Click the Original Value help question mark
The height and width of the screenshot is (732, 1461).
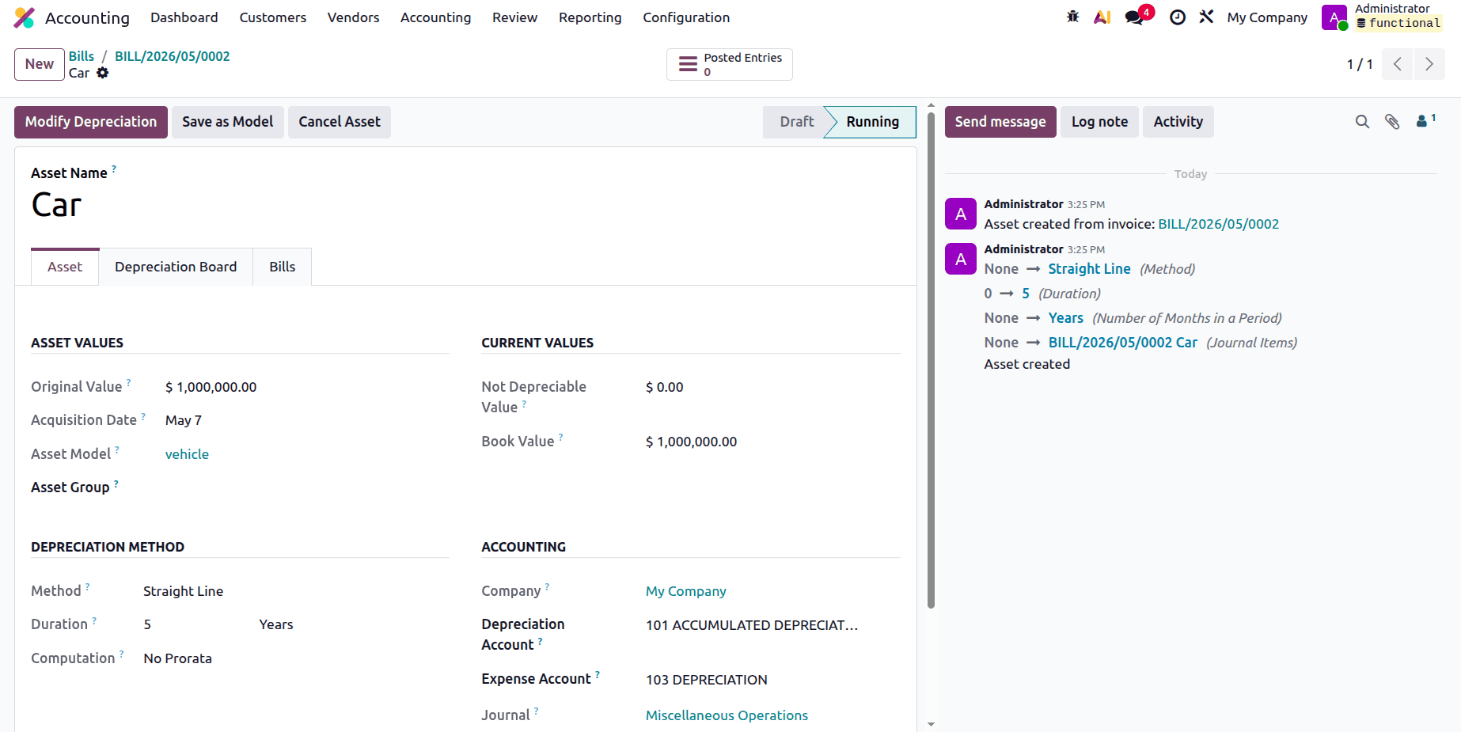(129, 382)
